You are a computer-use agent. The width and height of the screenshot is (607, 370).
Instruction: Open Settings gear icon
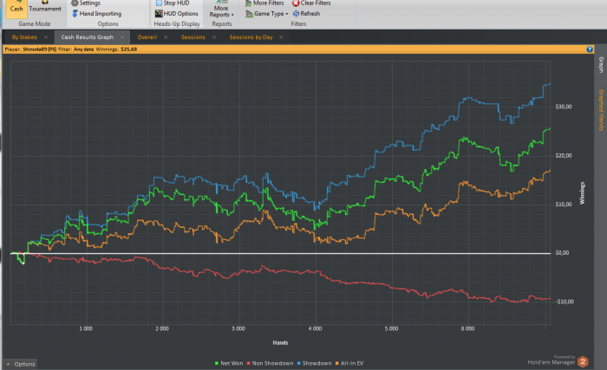coord(75,3)
